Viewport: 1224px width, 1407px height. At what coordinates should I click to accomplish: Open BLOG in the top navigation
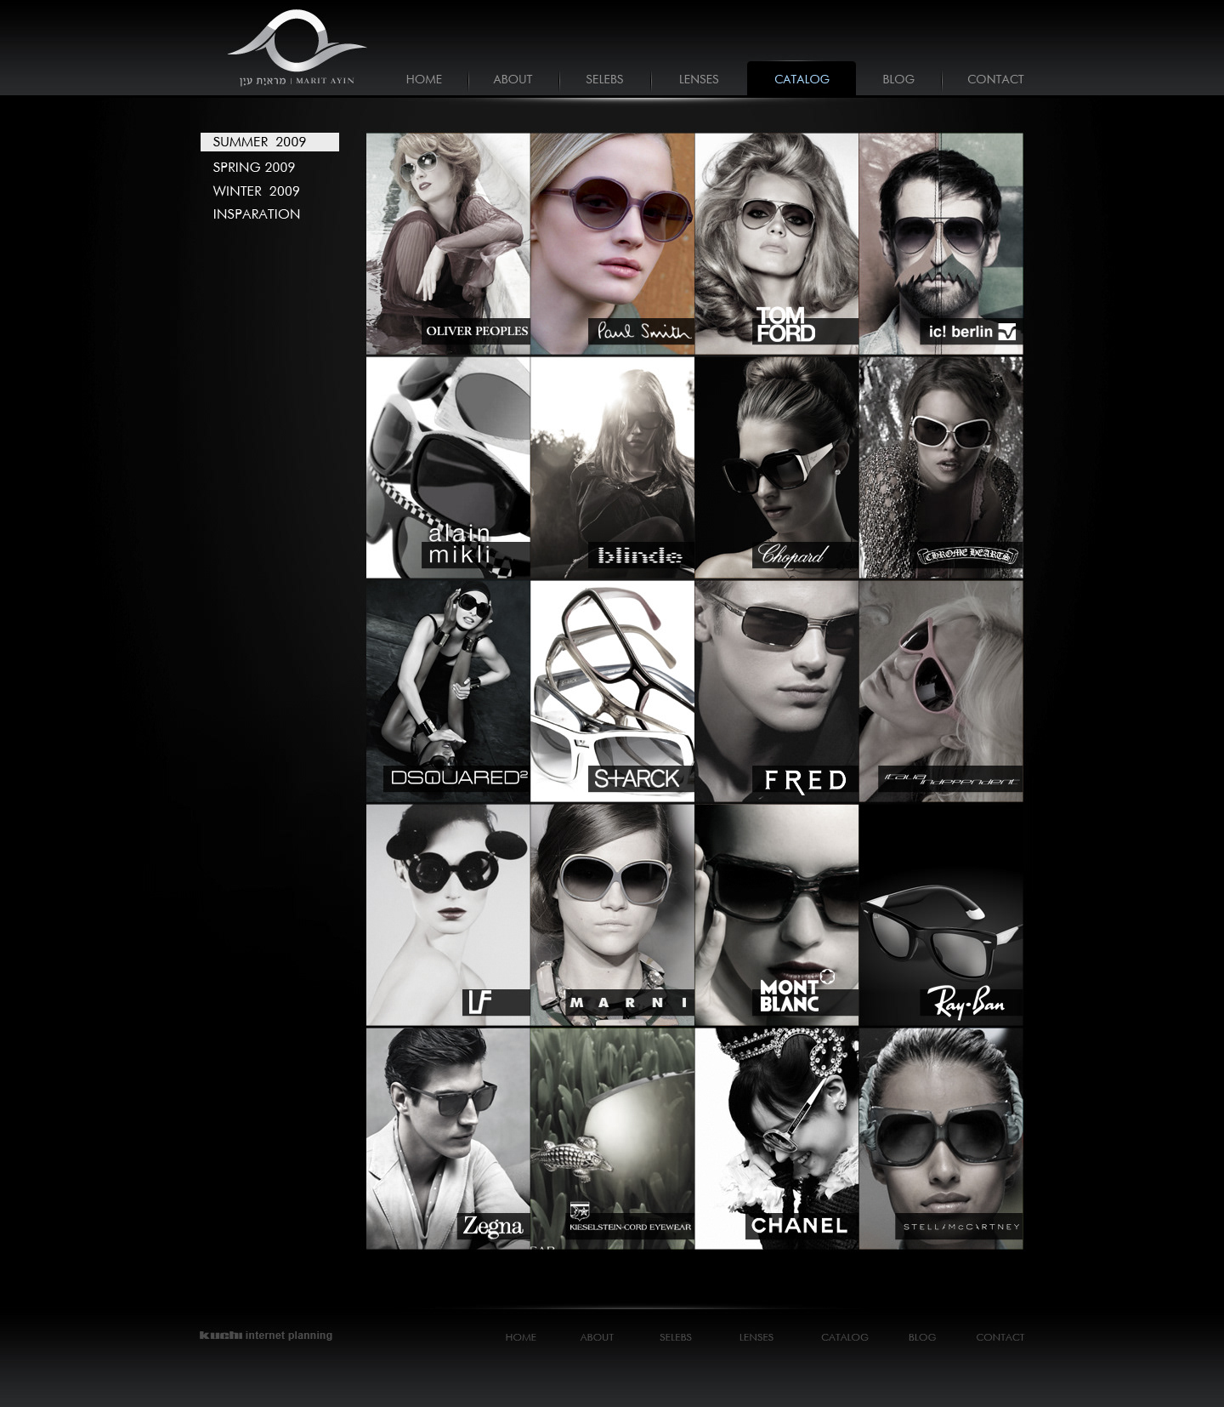[898, 79]
